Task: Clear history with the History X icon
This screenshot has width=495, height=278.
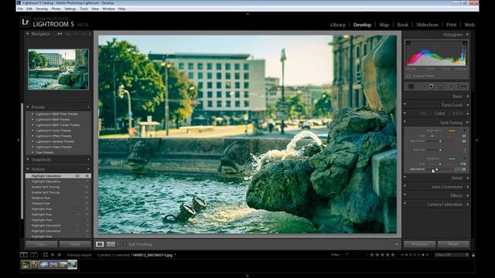Action: 88,169
